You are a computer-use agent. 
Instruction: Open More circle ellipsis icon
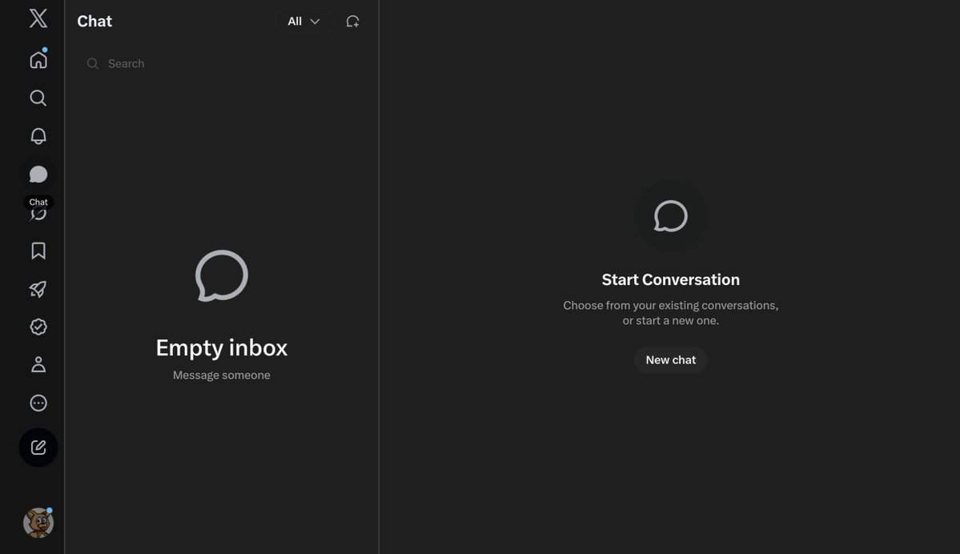38,403
